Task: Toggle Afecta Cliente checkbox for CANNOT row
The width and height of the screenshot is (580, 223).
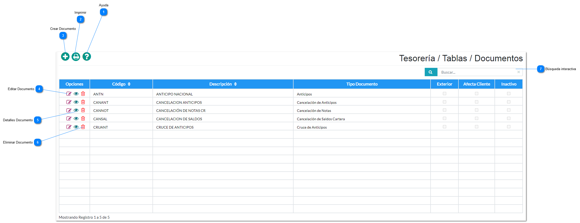Action: (x=476, y=110)
